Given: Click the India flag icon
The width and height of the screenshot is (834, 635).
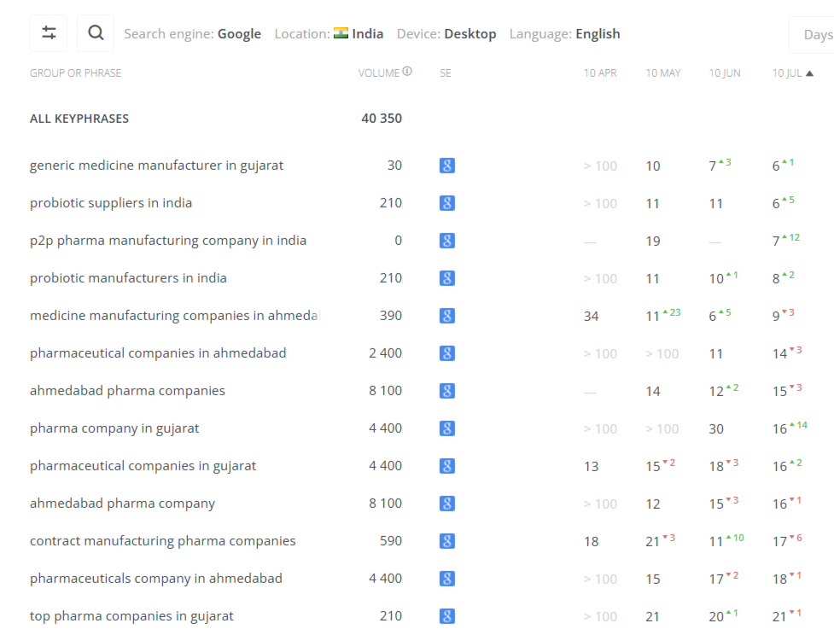Looking at the screenshot, I should [341, 33].
